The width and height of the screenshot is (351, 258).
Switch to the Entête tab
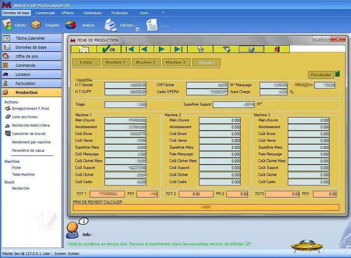[86, 62]
